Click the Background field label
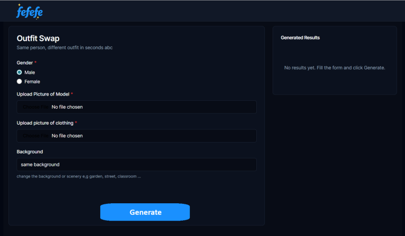This screenshot has height=236, width=405. click(30, 152)
